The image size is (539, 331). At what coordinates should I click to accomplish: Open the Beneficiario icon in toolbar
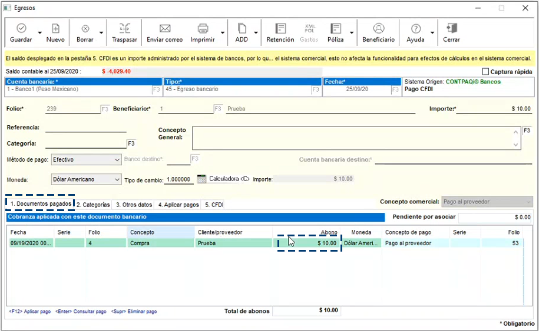379,28
